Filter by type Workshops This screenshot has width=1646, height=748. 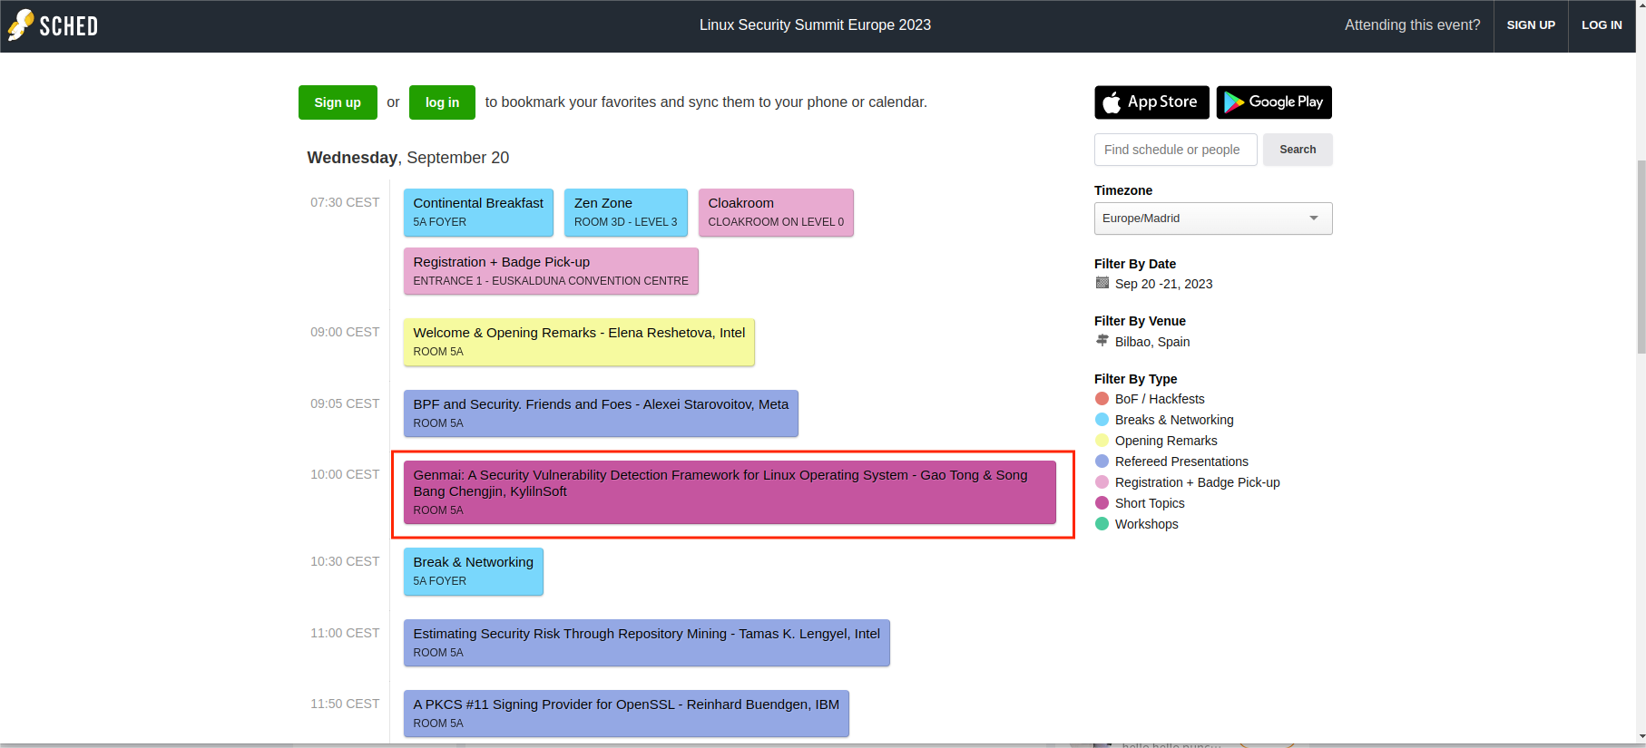(x=1146, y=524)
